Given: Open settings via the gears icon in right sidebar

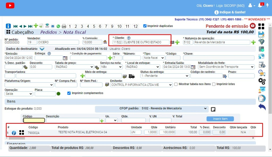Looking at the screenshot, I should click(262, 81).
